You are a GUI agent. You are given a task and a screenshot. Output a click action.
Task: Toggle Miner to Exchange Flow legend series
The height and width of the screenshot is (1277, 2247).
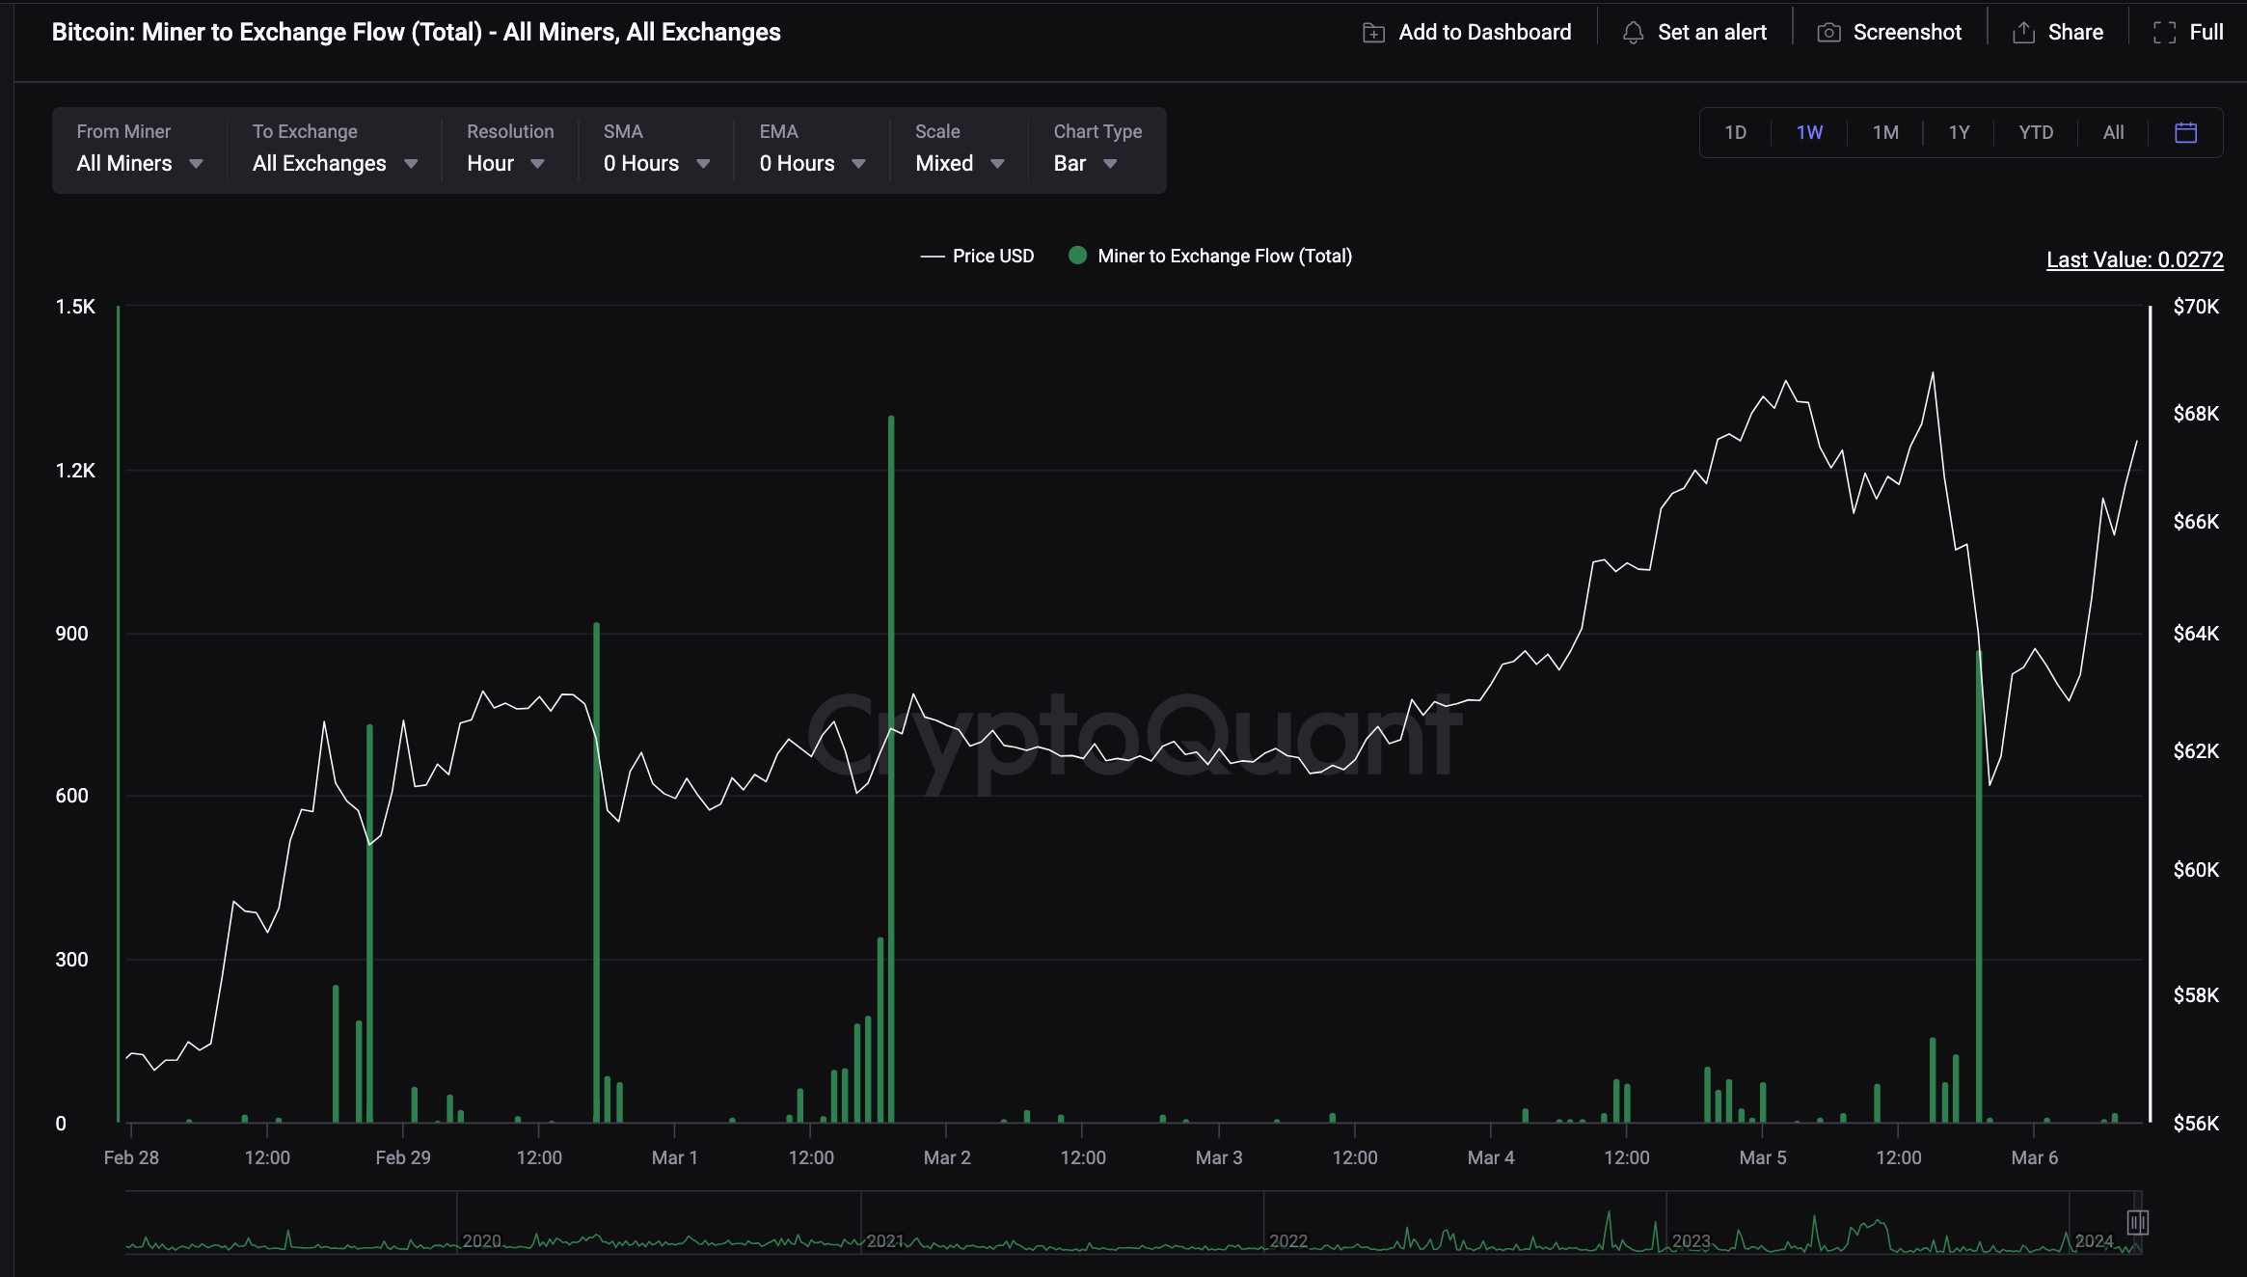click(x=1224, y=256)
